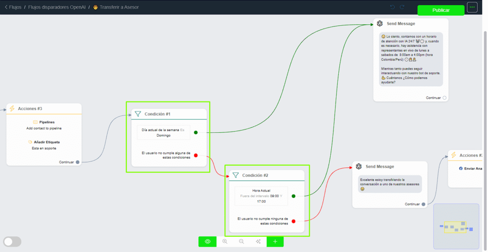Select the red output connector of Condición #1
The image size is (488, 252).
click(196, 155)
